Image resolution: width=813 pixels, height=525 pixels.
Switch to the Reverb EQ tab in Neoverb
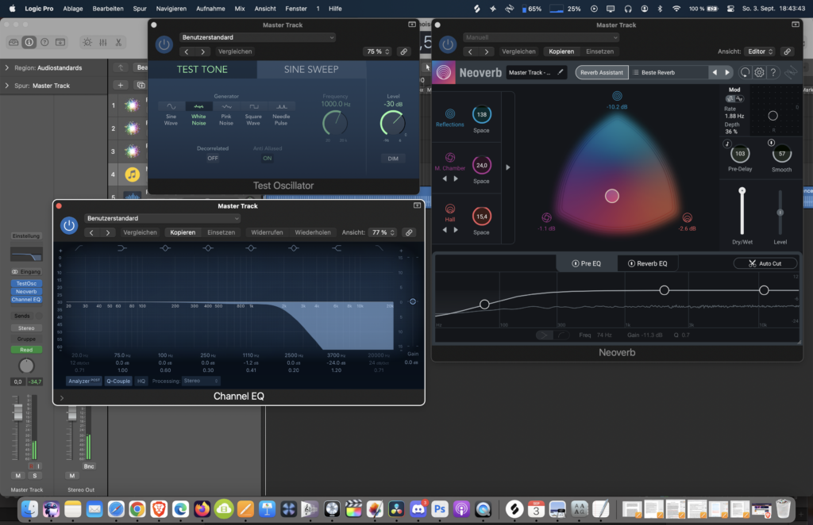pos(648,263)
